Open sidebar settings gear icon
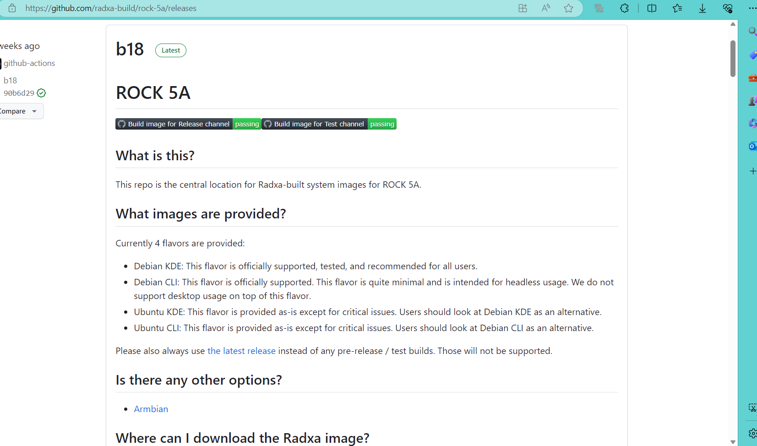This screenshot has height=446, width=757. (752, 433)
